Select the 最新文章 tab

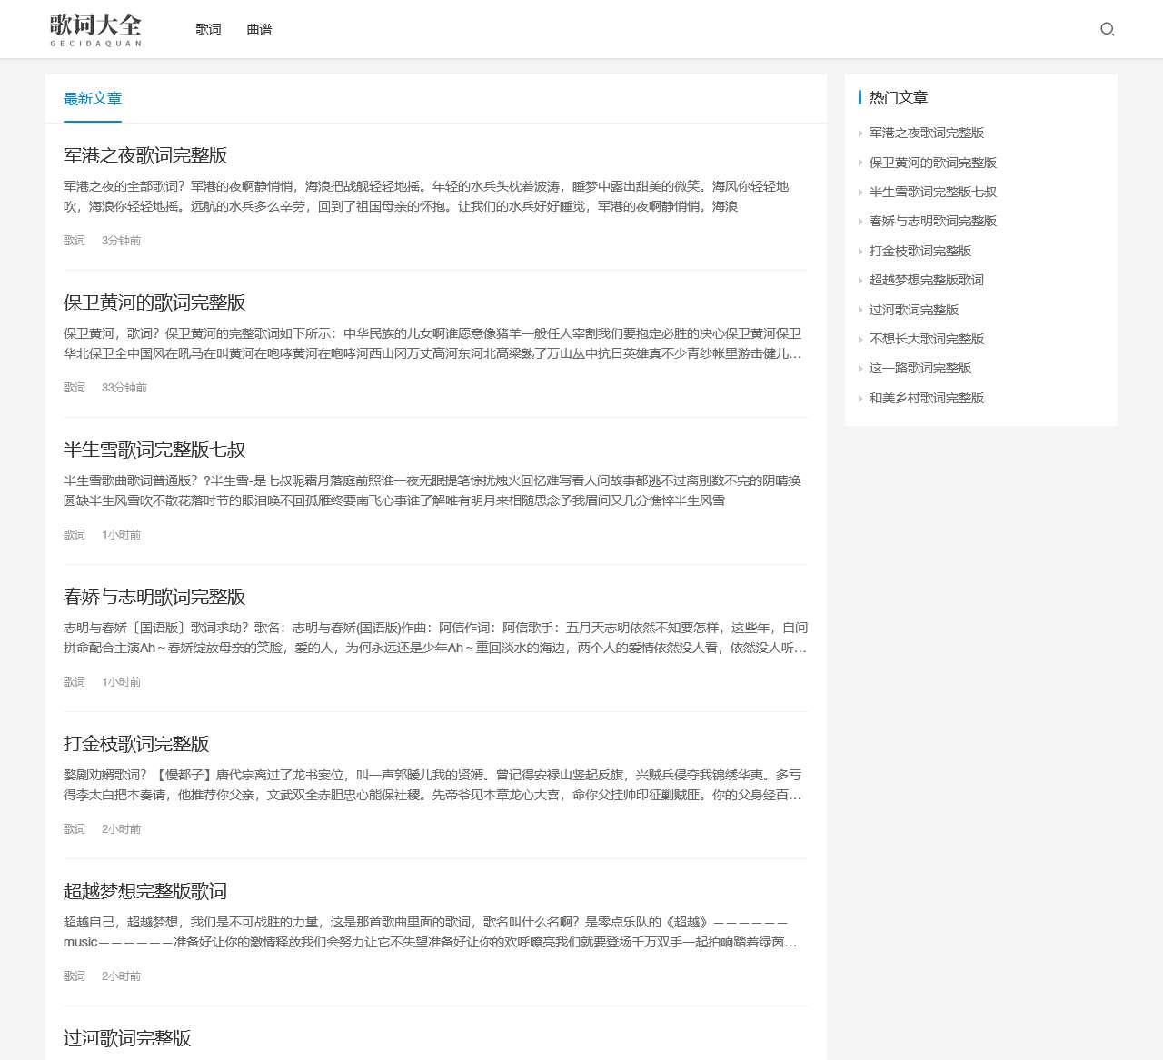[x=93, y=98]
